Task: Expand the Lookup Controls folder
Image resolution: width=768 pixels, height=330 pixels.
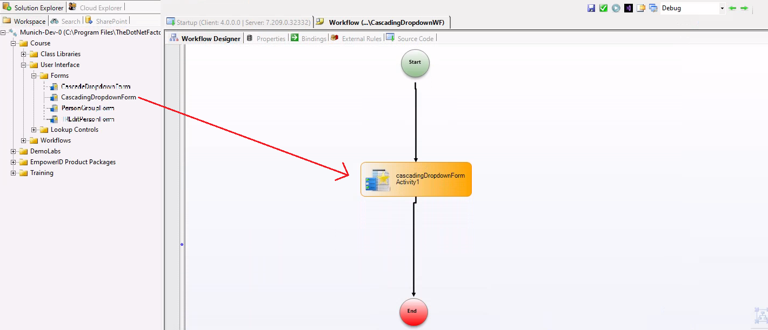Action: coord(34,130)
